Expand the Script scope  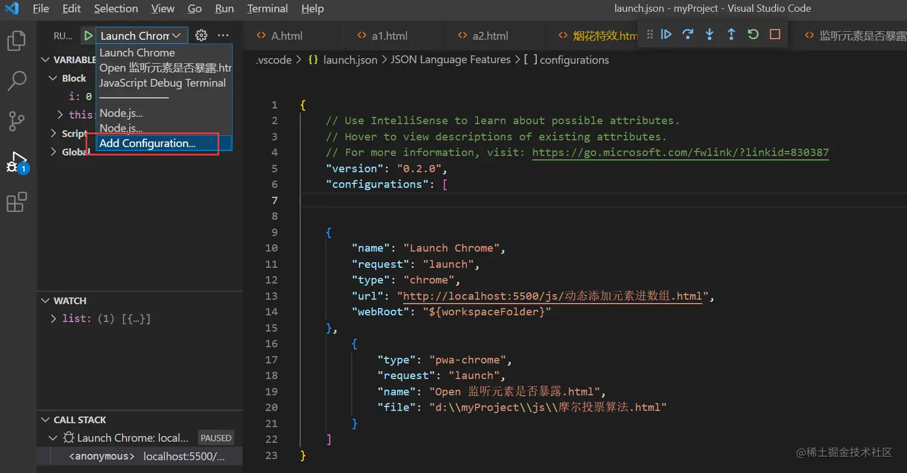point(55,134)
